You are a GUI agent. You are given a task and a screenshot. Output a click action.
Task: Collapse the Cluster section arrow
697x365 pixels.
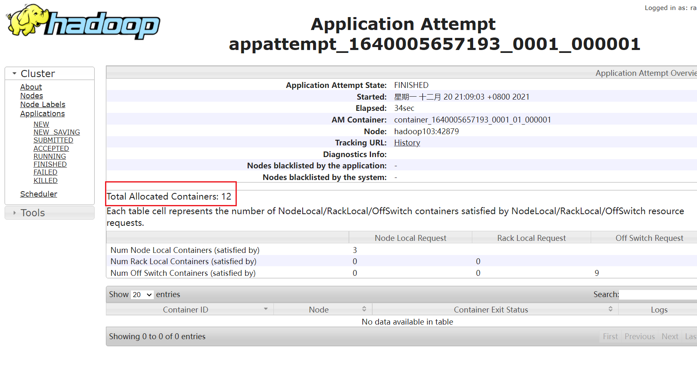(15, 73)
